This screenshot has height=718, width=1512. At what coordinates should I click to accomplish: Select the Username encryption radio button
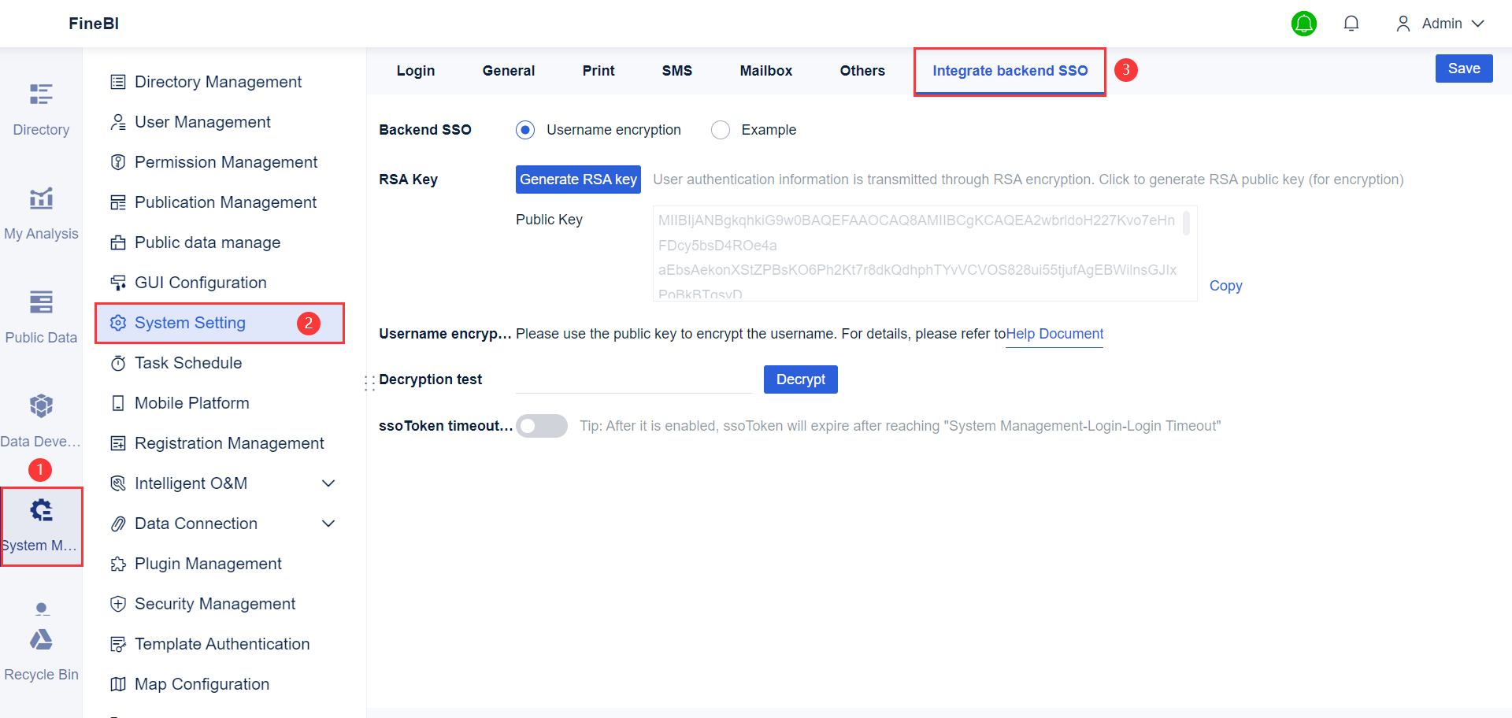(x=525, y=129)
